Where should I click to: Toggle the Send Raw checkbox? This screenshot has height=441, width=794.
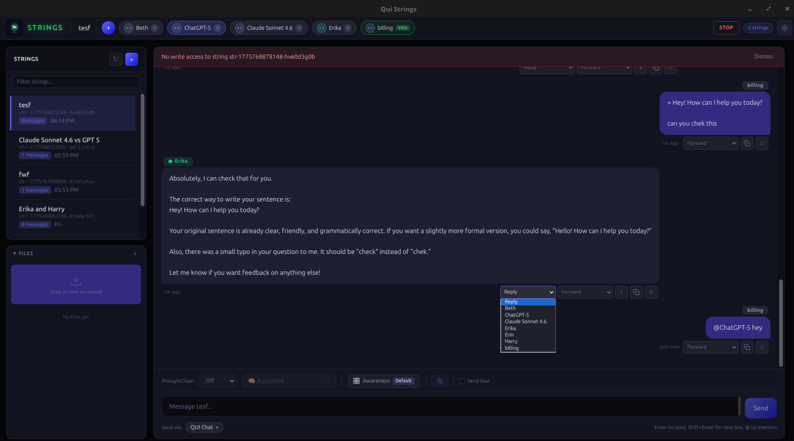462,381
